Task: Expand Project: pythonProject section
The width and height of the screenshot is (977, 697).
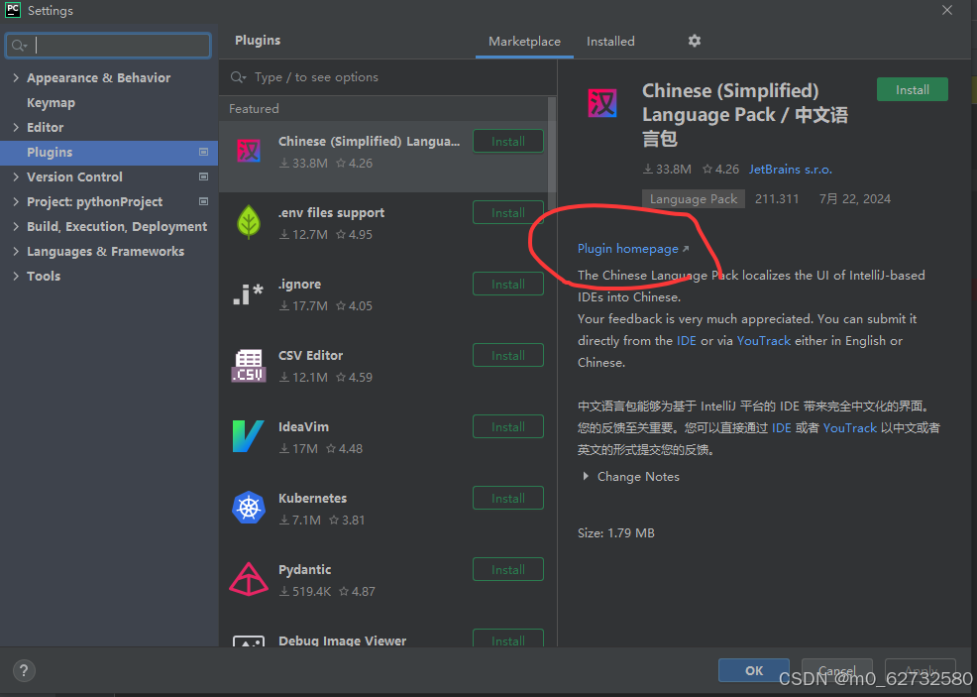Action: point(16,201)
